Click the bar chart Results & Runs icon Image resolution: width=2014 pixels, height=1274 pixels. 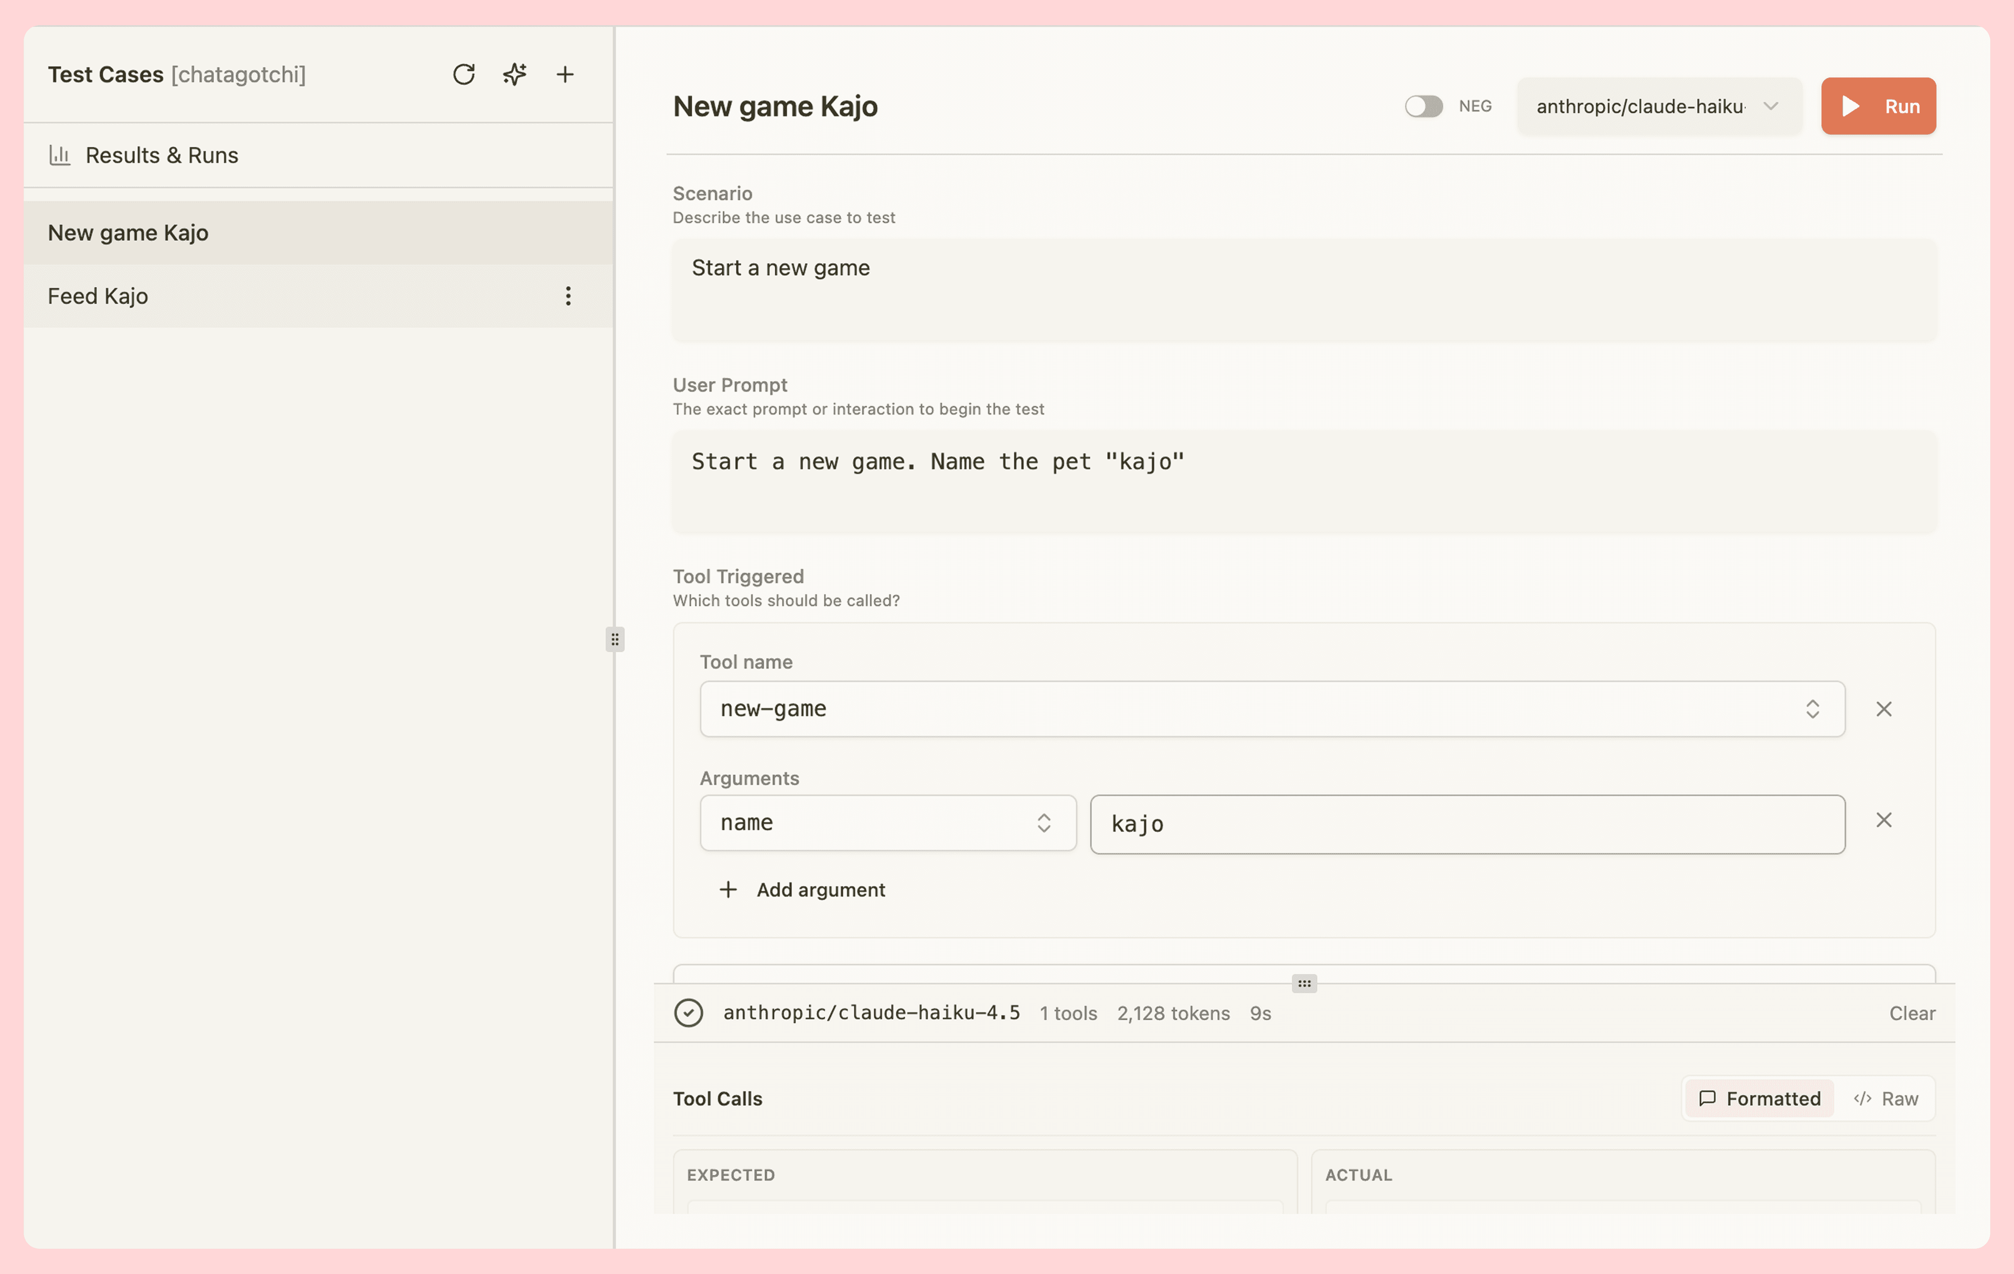[x=59, y=155]
